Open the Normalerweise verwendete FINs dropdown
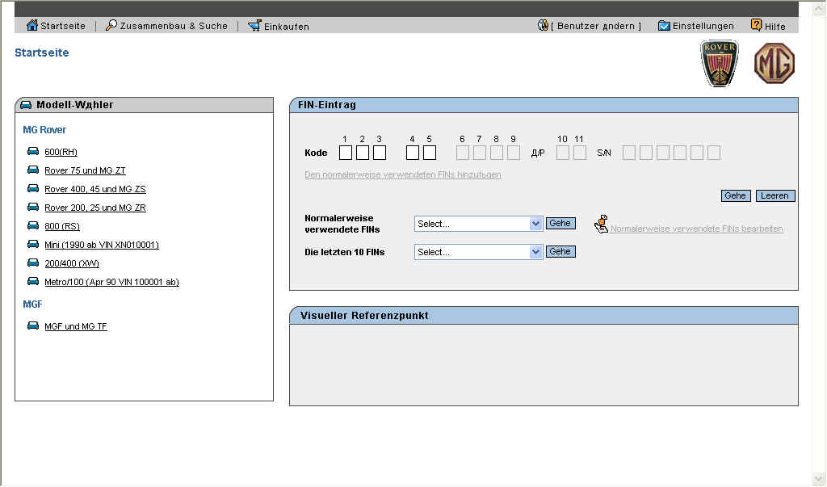 pyautogui.click(x=478, y=224)
